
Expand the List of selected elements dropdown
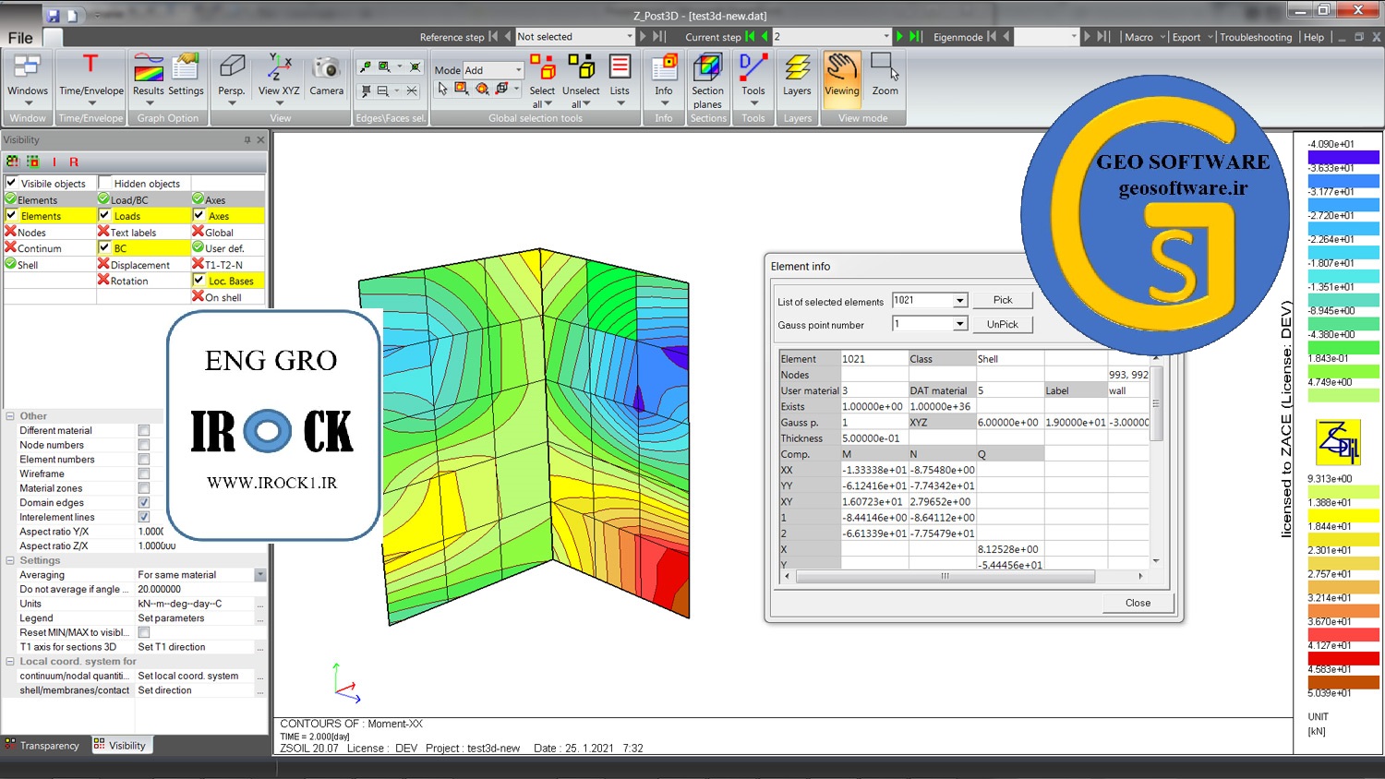(959, 301)
